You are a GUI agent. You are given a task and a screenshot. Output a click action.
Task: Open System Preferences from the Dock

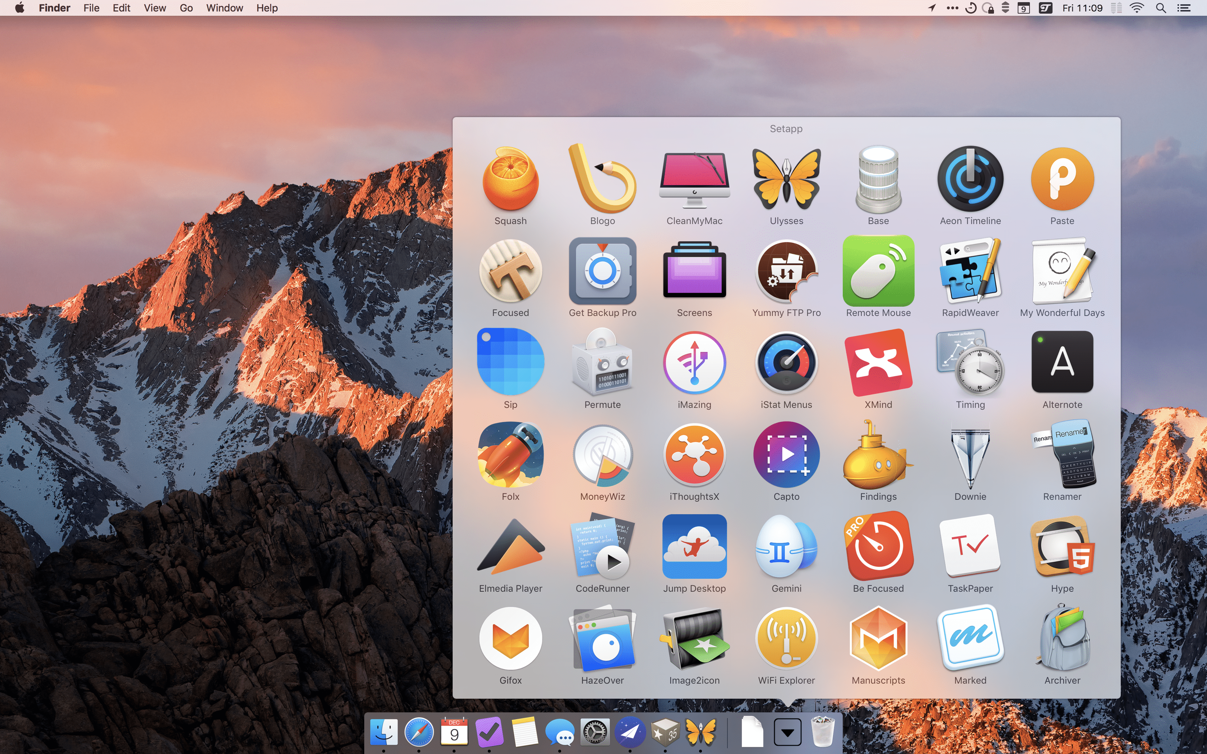[x=595, y=732]
